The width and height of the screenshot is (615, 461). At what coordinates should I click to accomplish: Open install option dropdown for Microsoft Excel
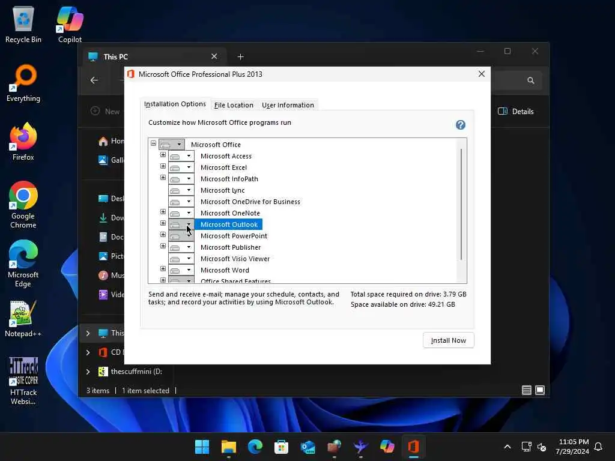(x=181, y=167)
